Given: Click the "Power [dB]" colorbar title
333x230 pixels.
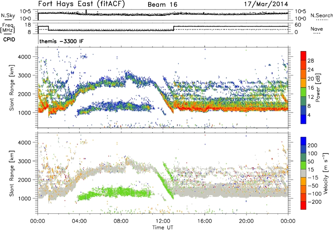Looking at the screenshot, I should 318,88.
